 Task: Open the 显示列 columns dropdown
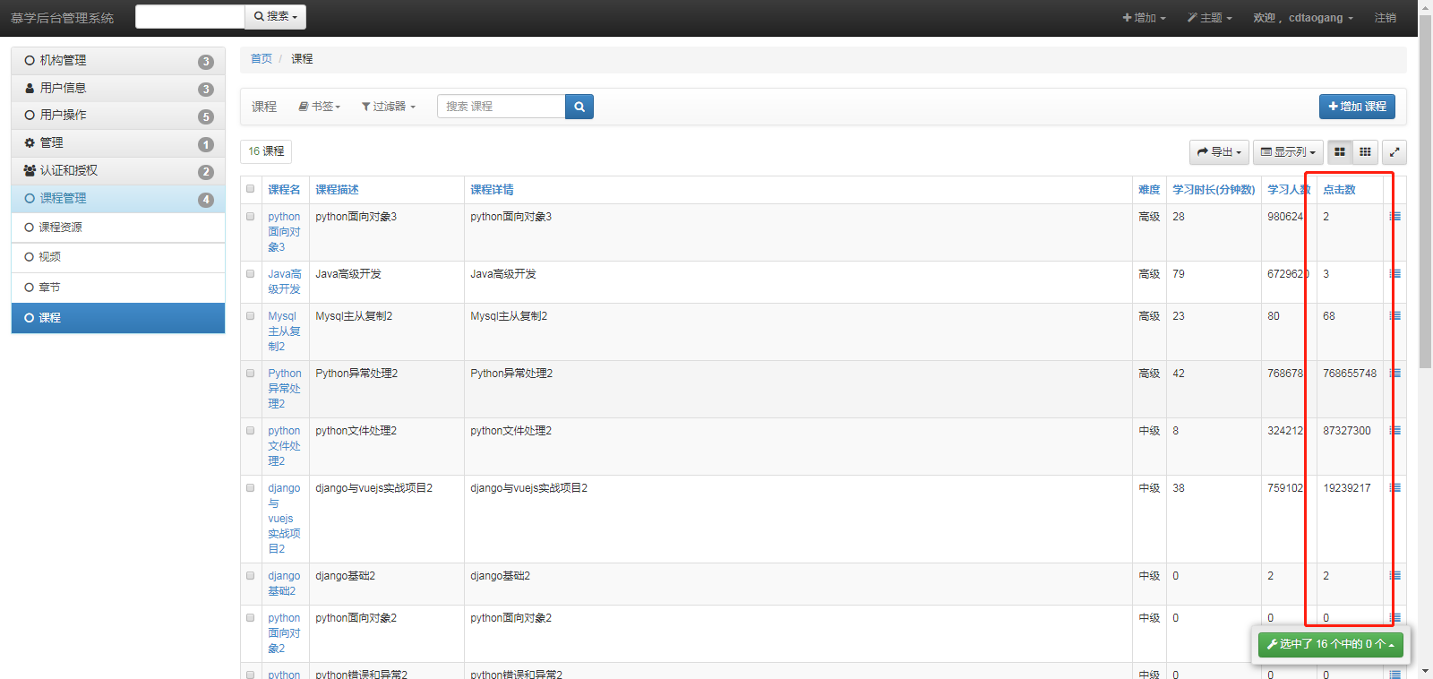click(1288, 152)
